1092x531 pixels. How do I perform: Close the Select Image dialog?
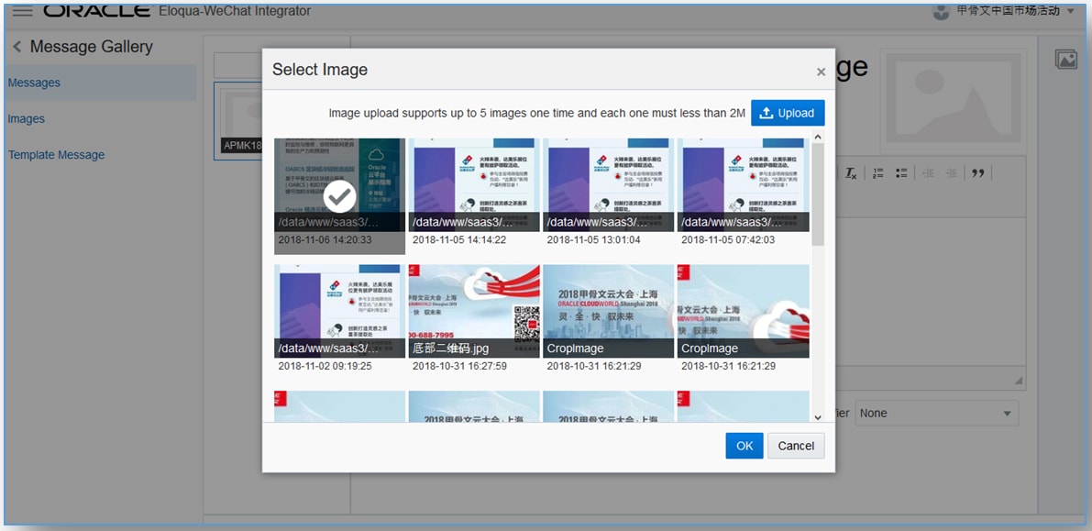pos(822,72)
